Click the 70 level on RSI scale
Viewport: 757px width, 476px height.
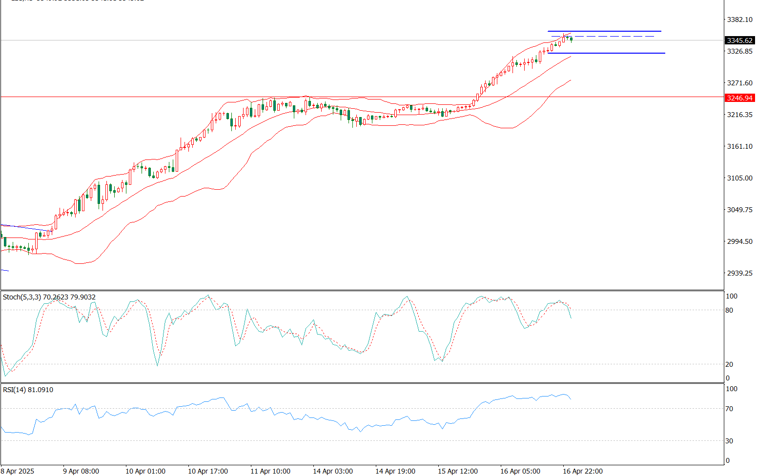pyautogui.click(x=729, y=409)
